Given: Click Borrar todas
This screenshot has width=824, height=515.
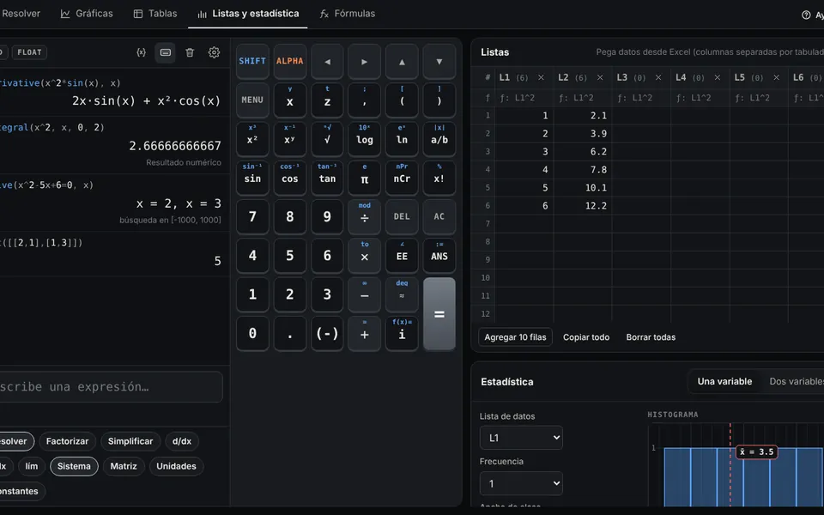Looking at the screenshot, I should [x=651, y=337].
